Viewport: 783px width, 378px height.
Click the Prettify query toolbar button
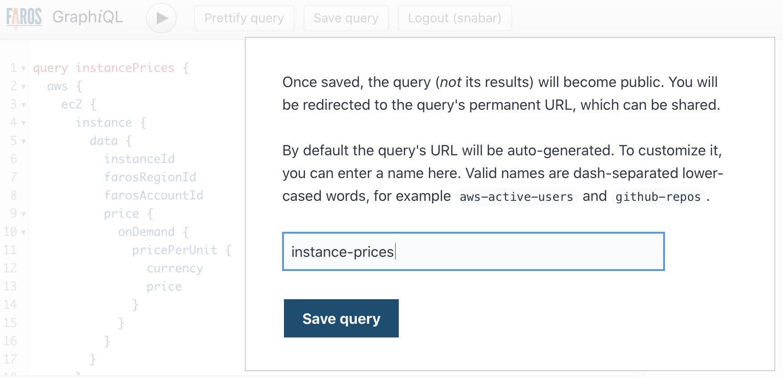pyautogui.click(x=244, y=18)
